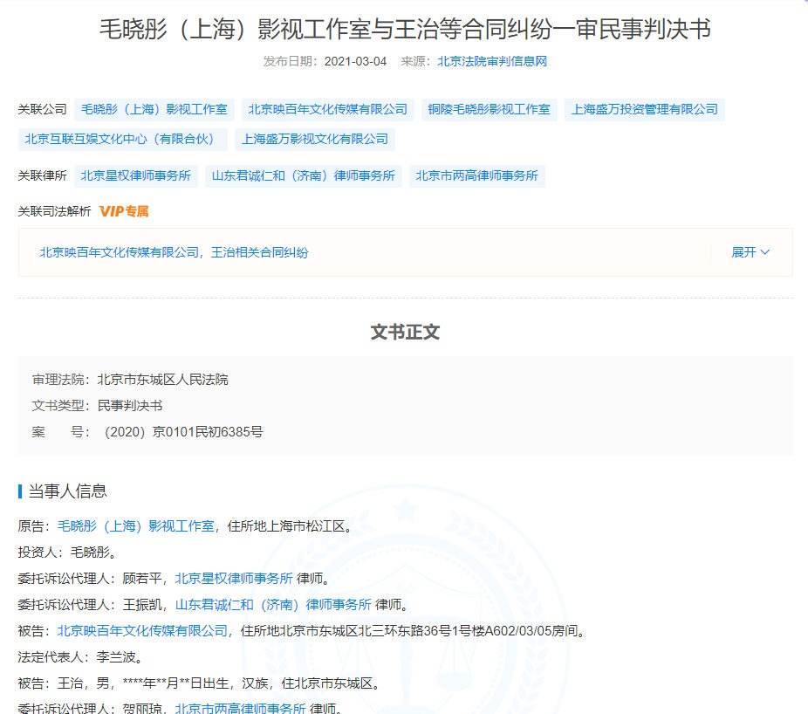Click 北京星权律师事务所 link in agent line
The height and width of the screenshot is (714, 808).
[234, 579]
